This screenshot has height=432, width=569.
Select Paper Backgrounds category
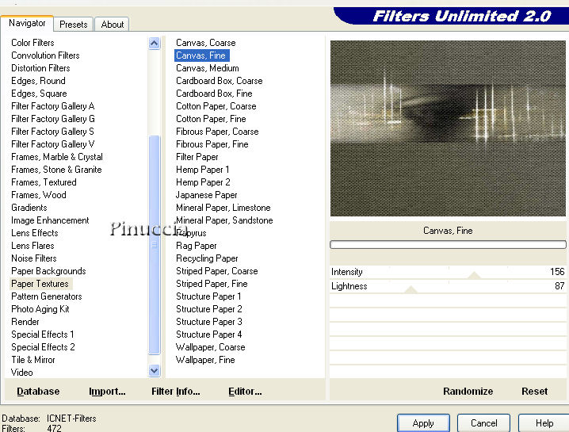(48, 271)
